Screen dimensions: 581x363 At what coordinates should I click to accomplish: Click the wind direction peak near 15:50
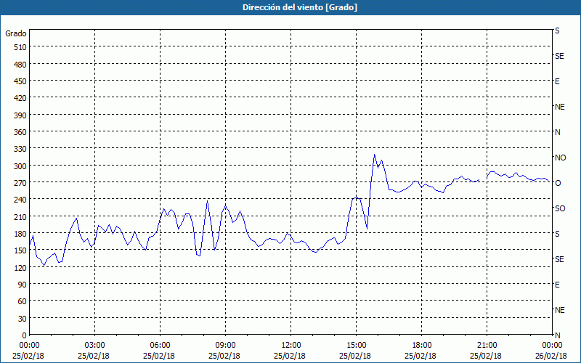(374, 155)
